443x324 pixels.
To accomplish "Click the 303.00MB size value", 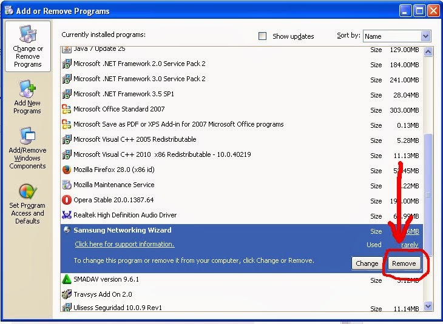I will 404,110.
